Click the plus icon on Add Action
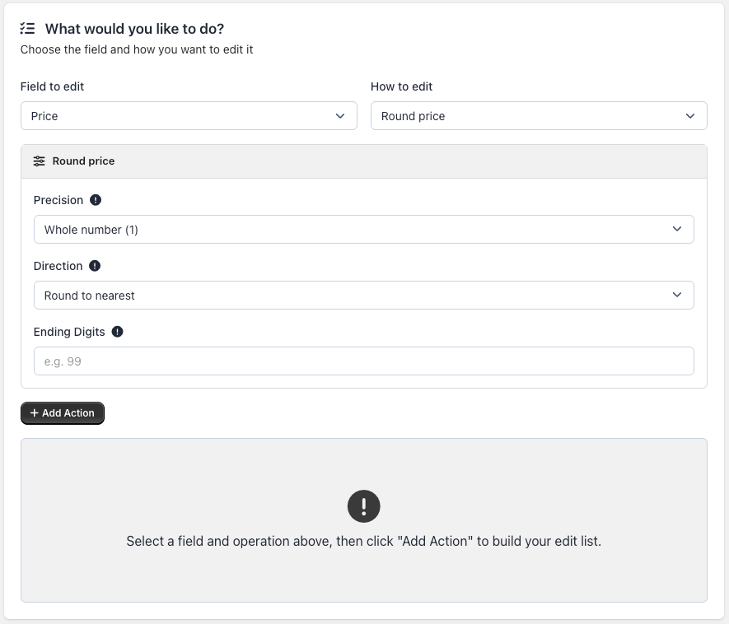729x624 pixels. (35, 413)
